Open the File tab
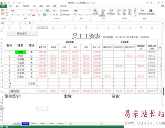Image resolution: width=165 pixels, height=128 pixels. point(3,6)
